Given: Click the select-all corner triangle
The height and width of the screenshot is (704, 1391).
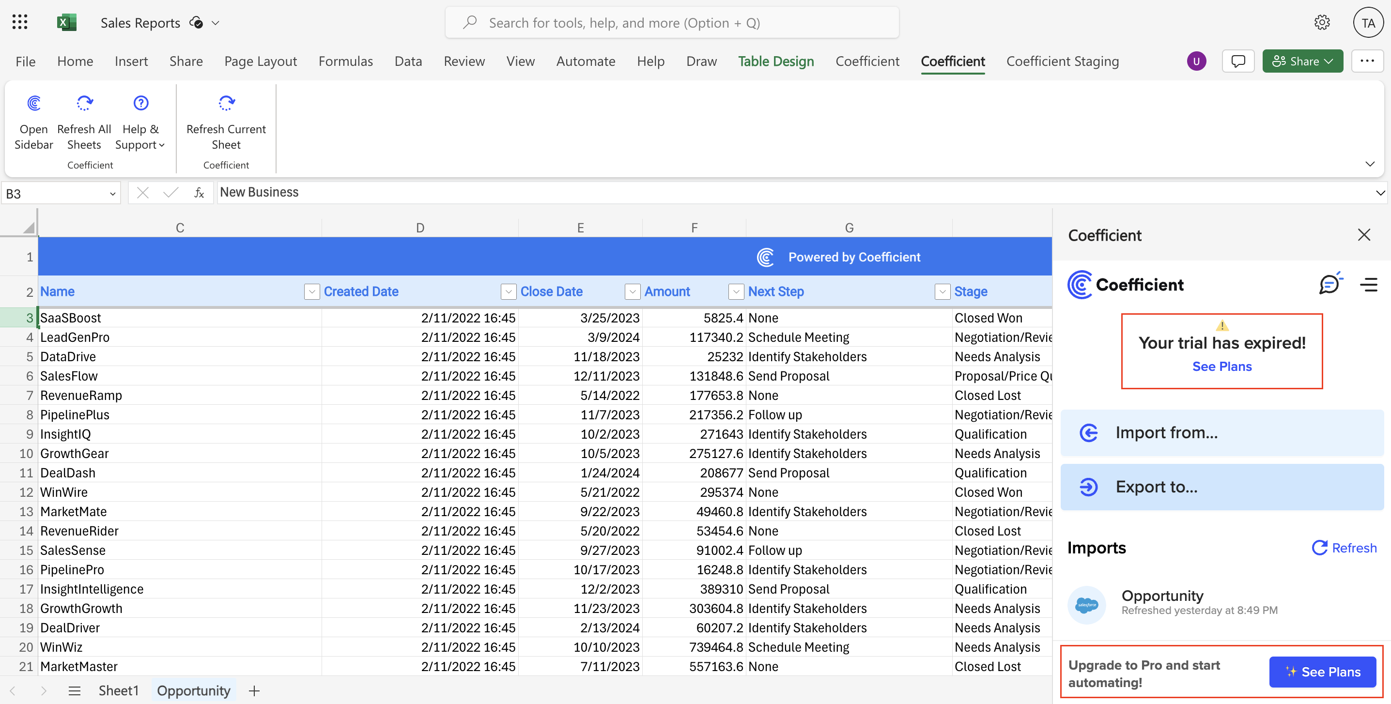Looking at the screenshot, I should pyautogui.click(x=29, y=227).
